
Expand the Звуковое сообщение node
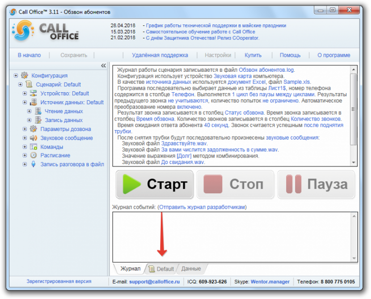(24, 138)
